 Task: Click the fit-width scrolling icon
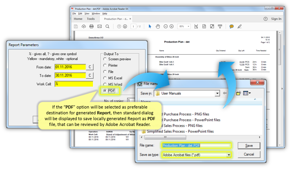pos(196,26)
